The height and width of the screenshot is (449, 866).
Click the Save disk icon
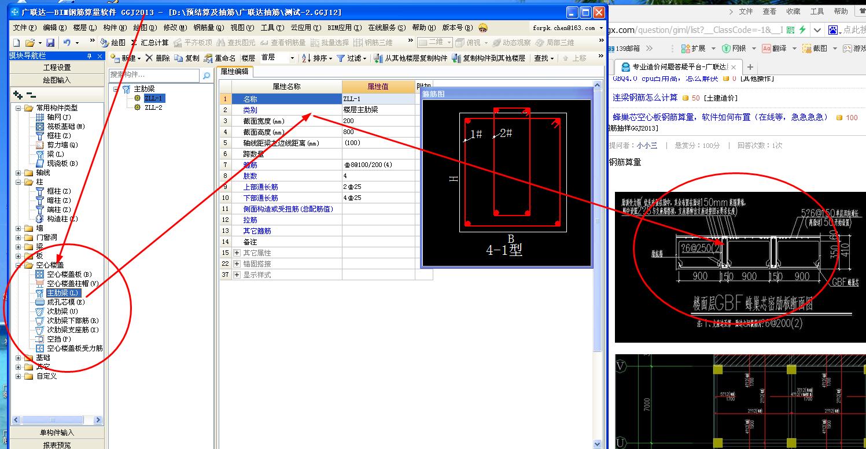point(50,43)
